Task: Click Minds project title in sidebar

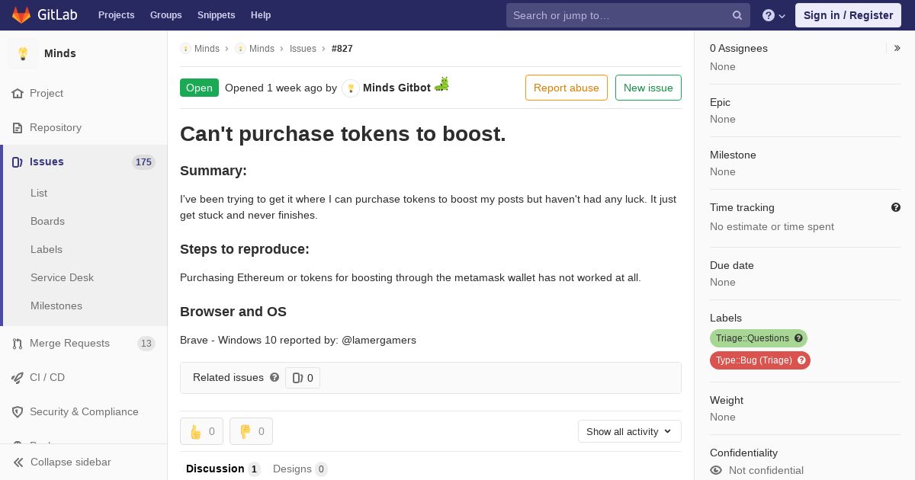Action: click(x=60, y=53)
